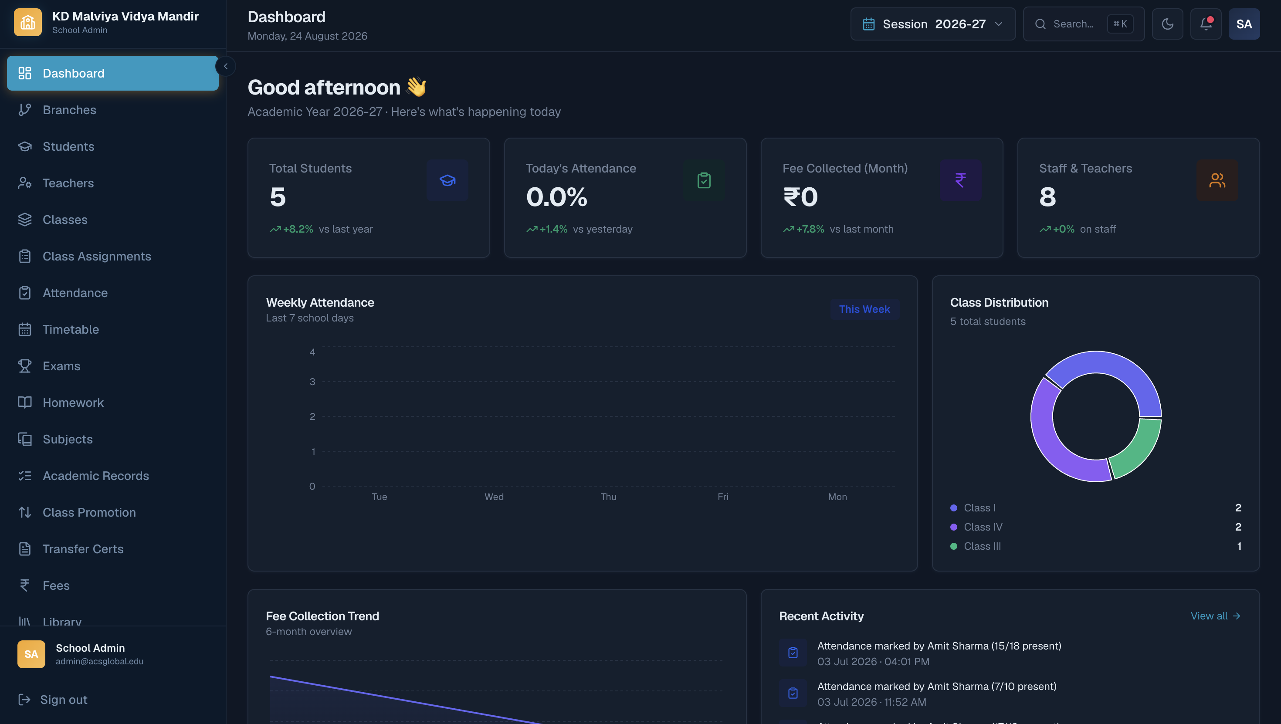This screenshot has height=724, width=1281.
Task: Open School Admin account at sidebar bottom
Action: (113, 654)
